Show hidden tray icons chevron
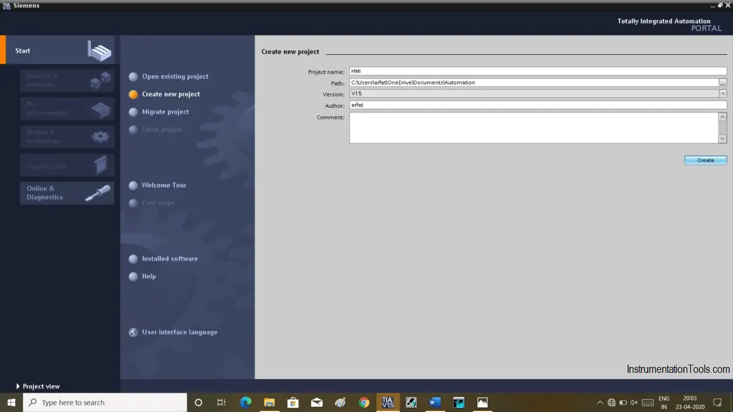This screenshot has height=412, width=733. (x=600, y=403)
